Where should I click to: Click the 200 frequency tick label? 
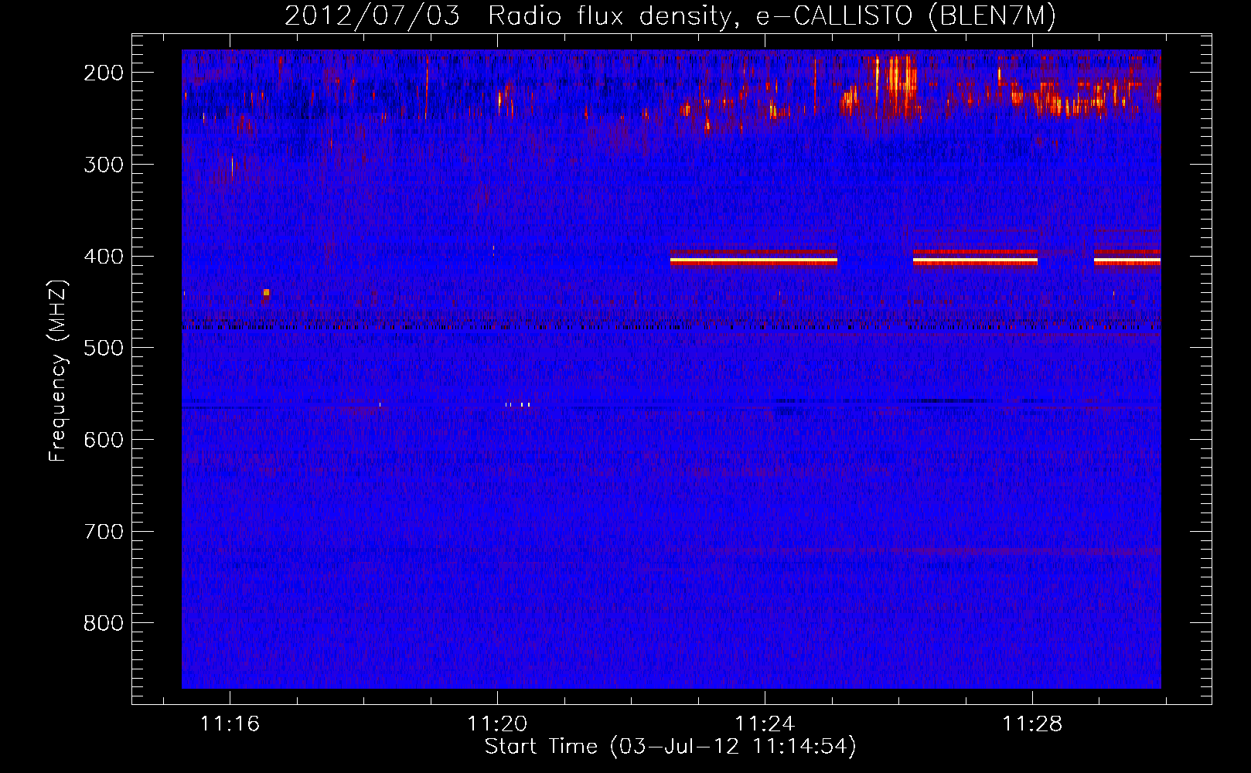(x=104, y=73)
